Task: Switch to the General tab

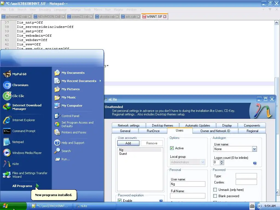Action: point(125,131)
